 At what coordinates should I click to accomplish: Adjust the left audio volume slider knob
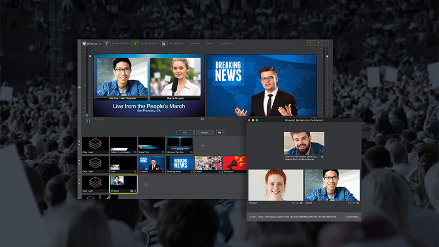pos(90,56)
